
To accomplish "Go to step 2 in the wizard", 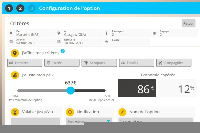I will pos(20,8).
